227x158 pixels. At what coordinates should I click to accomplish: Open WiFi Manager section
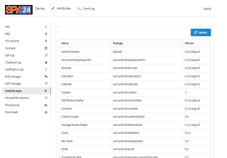pyautogui.click(x=26, y=84)
